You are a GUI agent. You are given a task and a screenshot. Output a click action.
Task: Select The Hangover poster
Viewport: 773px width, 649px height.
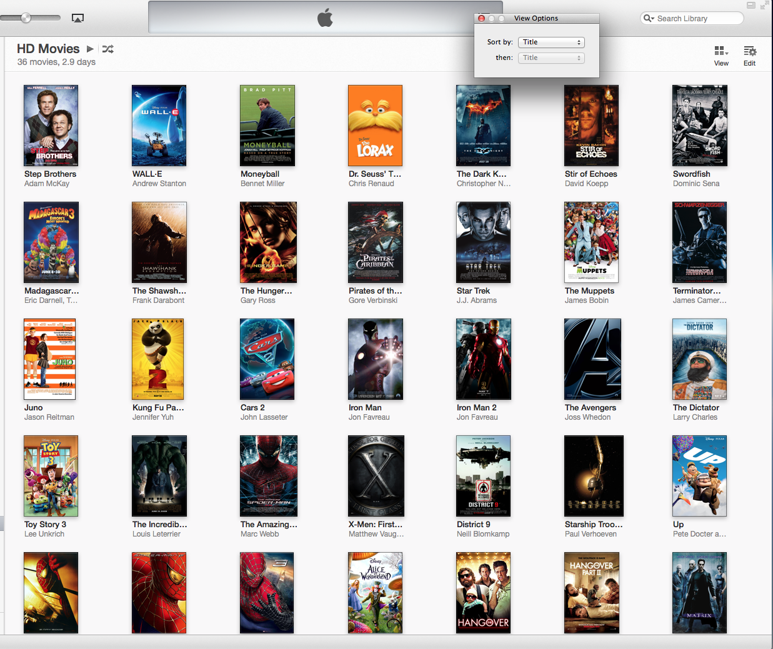click(x=483, y=593)
